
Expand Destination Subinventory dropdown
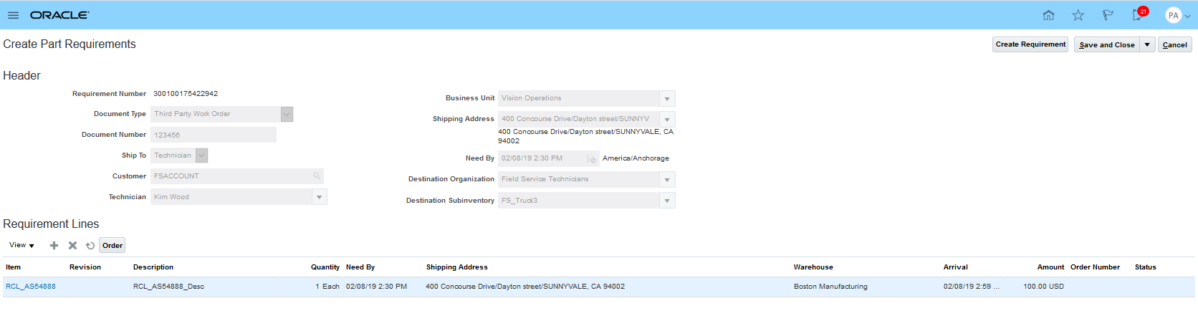pyautogui.click(x=667, y=201)
